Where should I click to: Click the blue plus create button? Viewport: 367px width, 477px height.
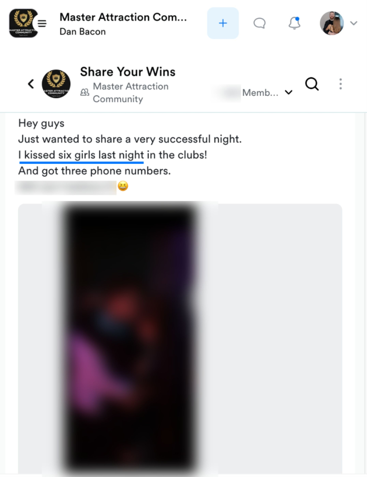click(223, 23)
